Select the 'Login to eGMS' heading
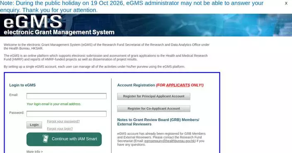This screenshot has width=292, height=153. click(x=22, y=85)
